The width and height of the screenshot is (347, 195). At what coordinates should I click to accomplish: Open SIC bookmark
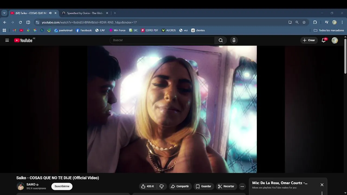[133, 30]
